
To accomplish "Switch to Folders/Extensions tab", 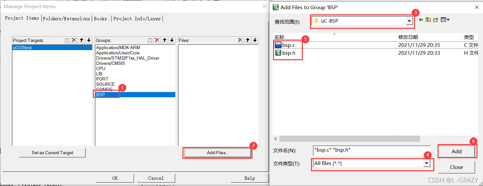I will [66, 19].
